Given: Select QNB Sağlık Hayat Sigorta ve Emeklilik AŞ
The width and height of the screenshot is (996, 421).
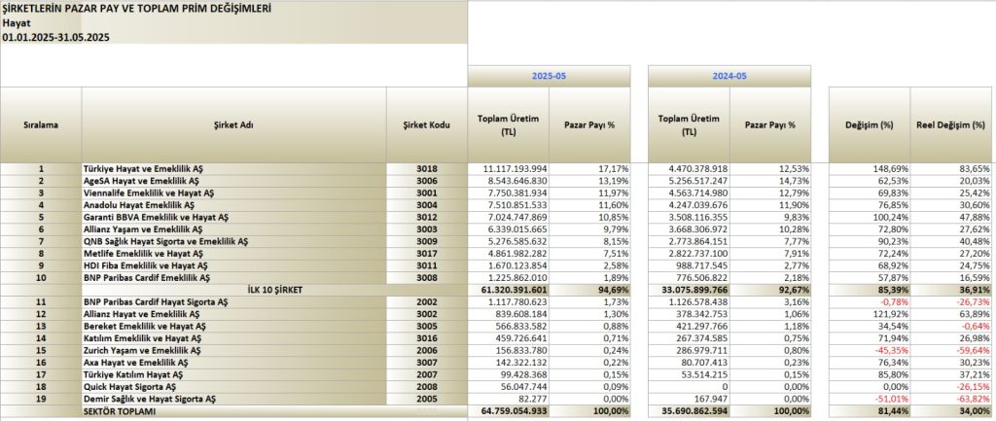Looking at the screenshot, I should 233,241.
